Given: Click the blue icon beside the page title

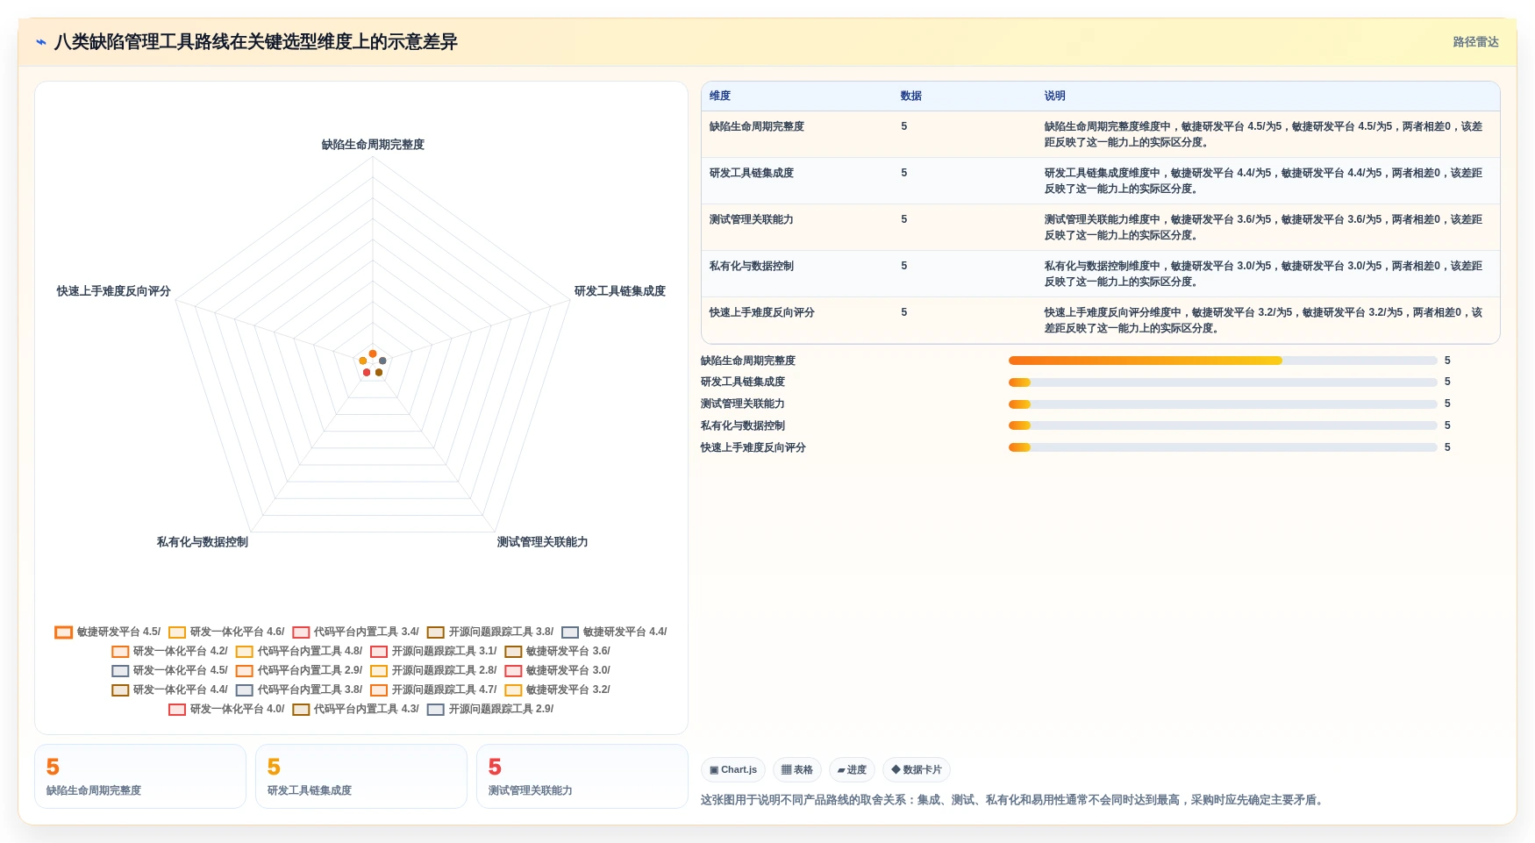Looking at the screenshot, I should 40,42.
